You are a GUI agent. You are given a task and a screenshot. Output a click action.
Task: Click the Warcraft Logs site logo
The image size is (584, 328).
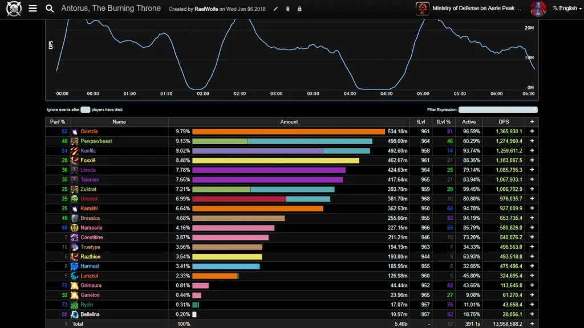(14, 9)
